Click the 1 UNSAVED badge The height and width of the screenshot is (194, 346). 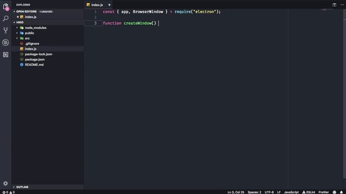46,11
